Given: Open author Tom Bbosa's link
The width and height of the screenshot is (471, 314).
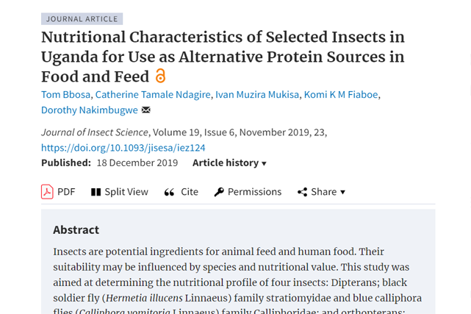Looking at the screenshot, I should click(x=66, y=95).
